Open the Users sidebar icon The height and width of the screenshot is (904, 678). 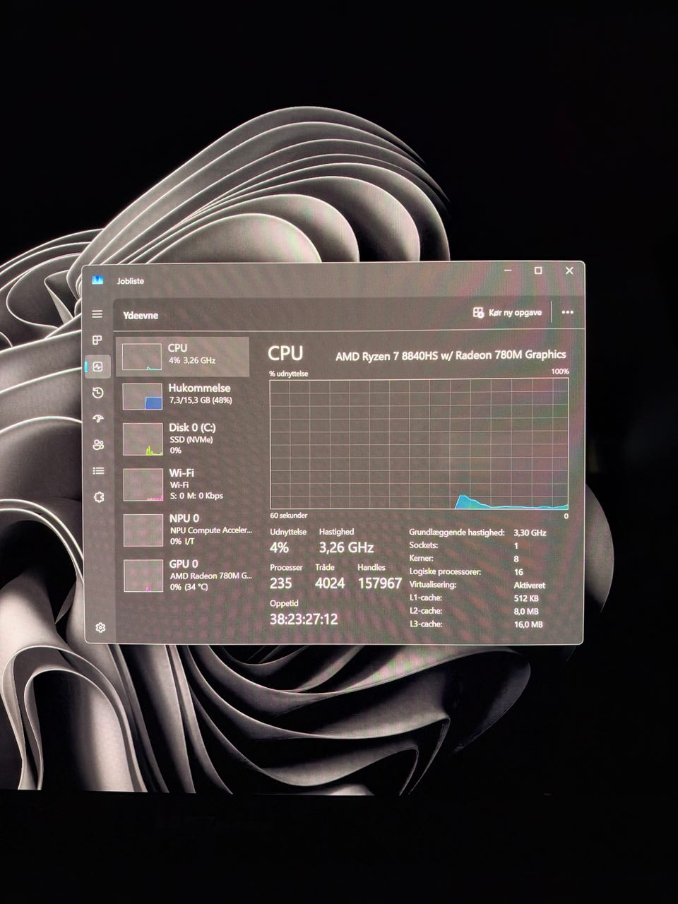click(x=98, y=444)
